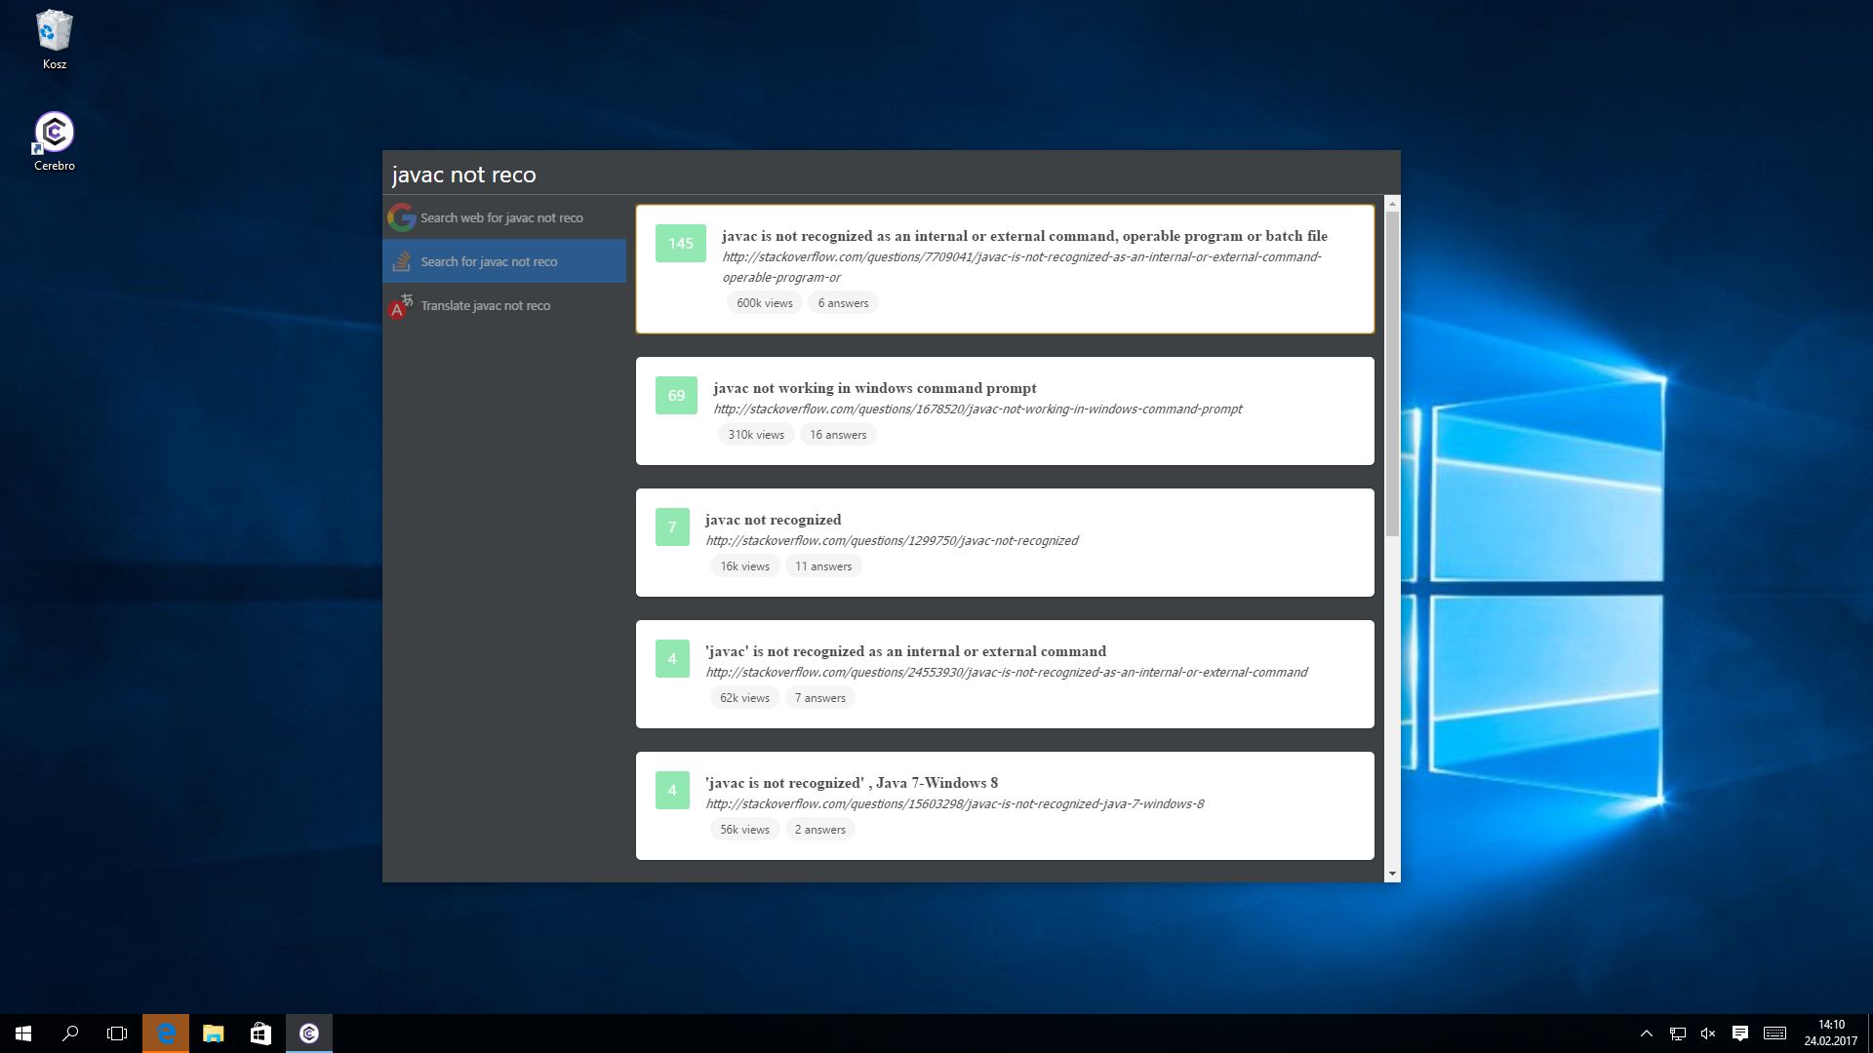
Task: Open the Cerebro desktop shortcut icon
Action: (55, 133)
